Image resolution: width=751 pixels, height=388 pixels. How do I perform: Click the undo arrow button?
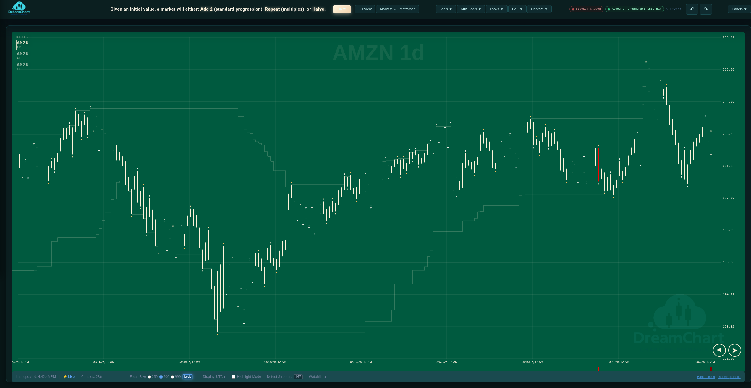tap(692, 9)
